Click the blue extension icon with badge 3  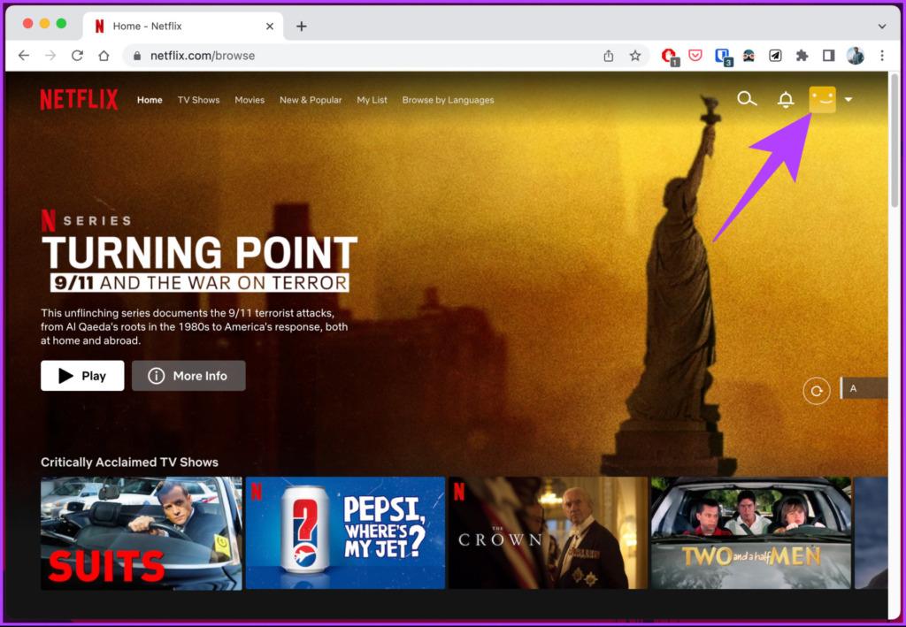coord(723,57)
